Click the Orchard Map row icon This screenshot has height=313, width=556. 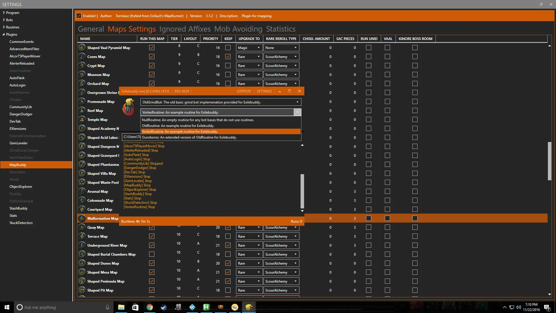click(x=82, y=83)
